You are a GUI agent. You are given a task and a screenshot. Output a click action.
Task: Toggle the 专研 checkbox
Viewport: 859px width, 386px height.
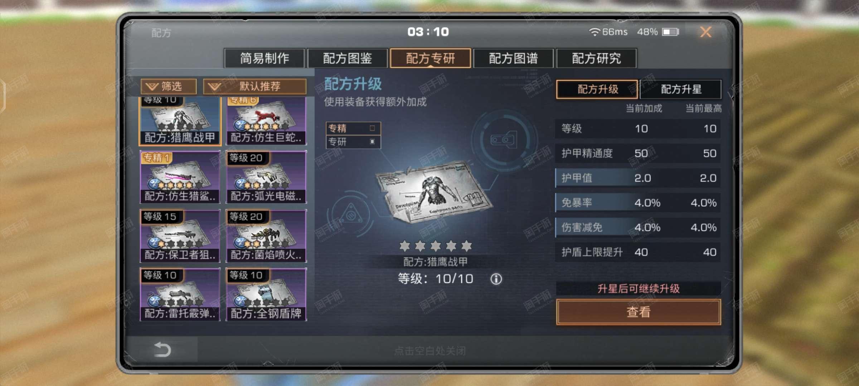(372, 142)
